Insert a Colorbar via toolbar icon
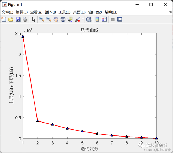Screen dimensions: 173x153 pyautogui.click(x=97, y=19)
